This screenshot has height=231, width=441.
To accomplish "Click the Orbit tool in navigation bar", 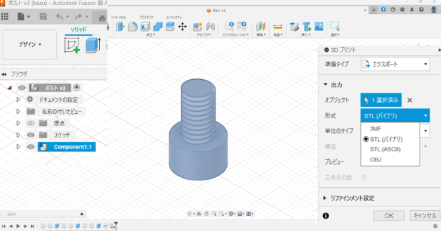I will tap(190, 214).
